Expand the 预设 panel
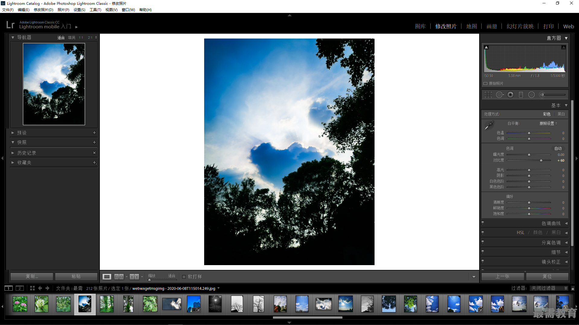The height and width of the screenshot is (325, 579). pyautogui.click(x=13, y=133)
